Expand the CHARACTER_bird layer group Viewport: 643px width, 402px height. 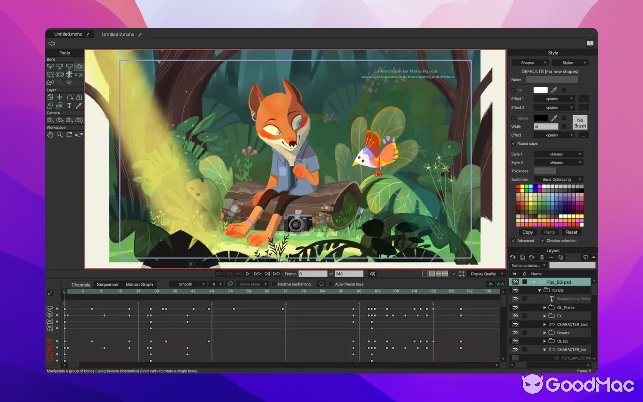tap(545, 324)
